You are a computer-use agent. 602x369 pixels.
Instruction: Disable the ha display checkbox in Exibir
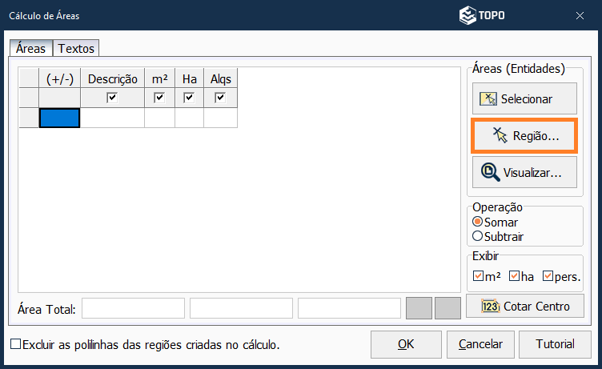514,276
